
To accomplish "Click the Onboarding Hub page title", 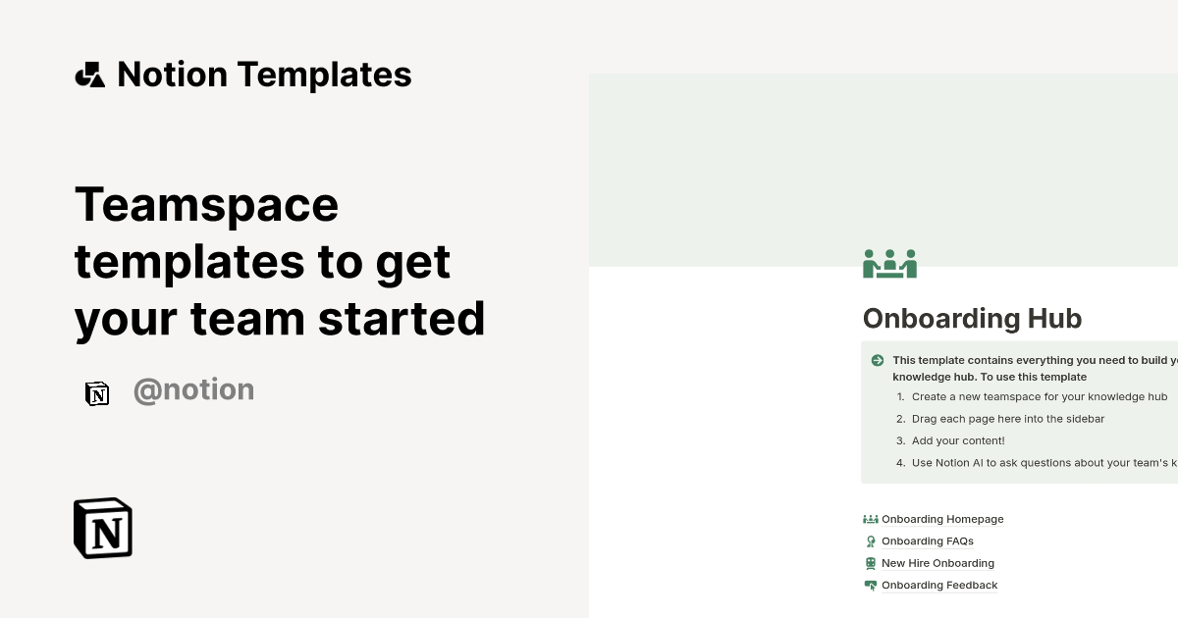I will [x=972, y=318].
